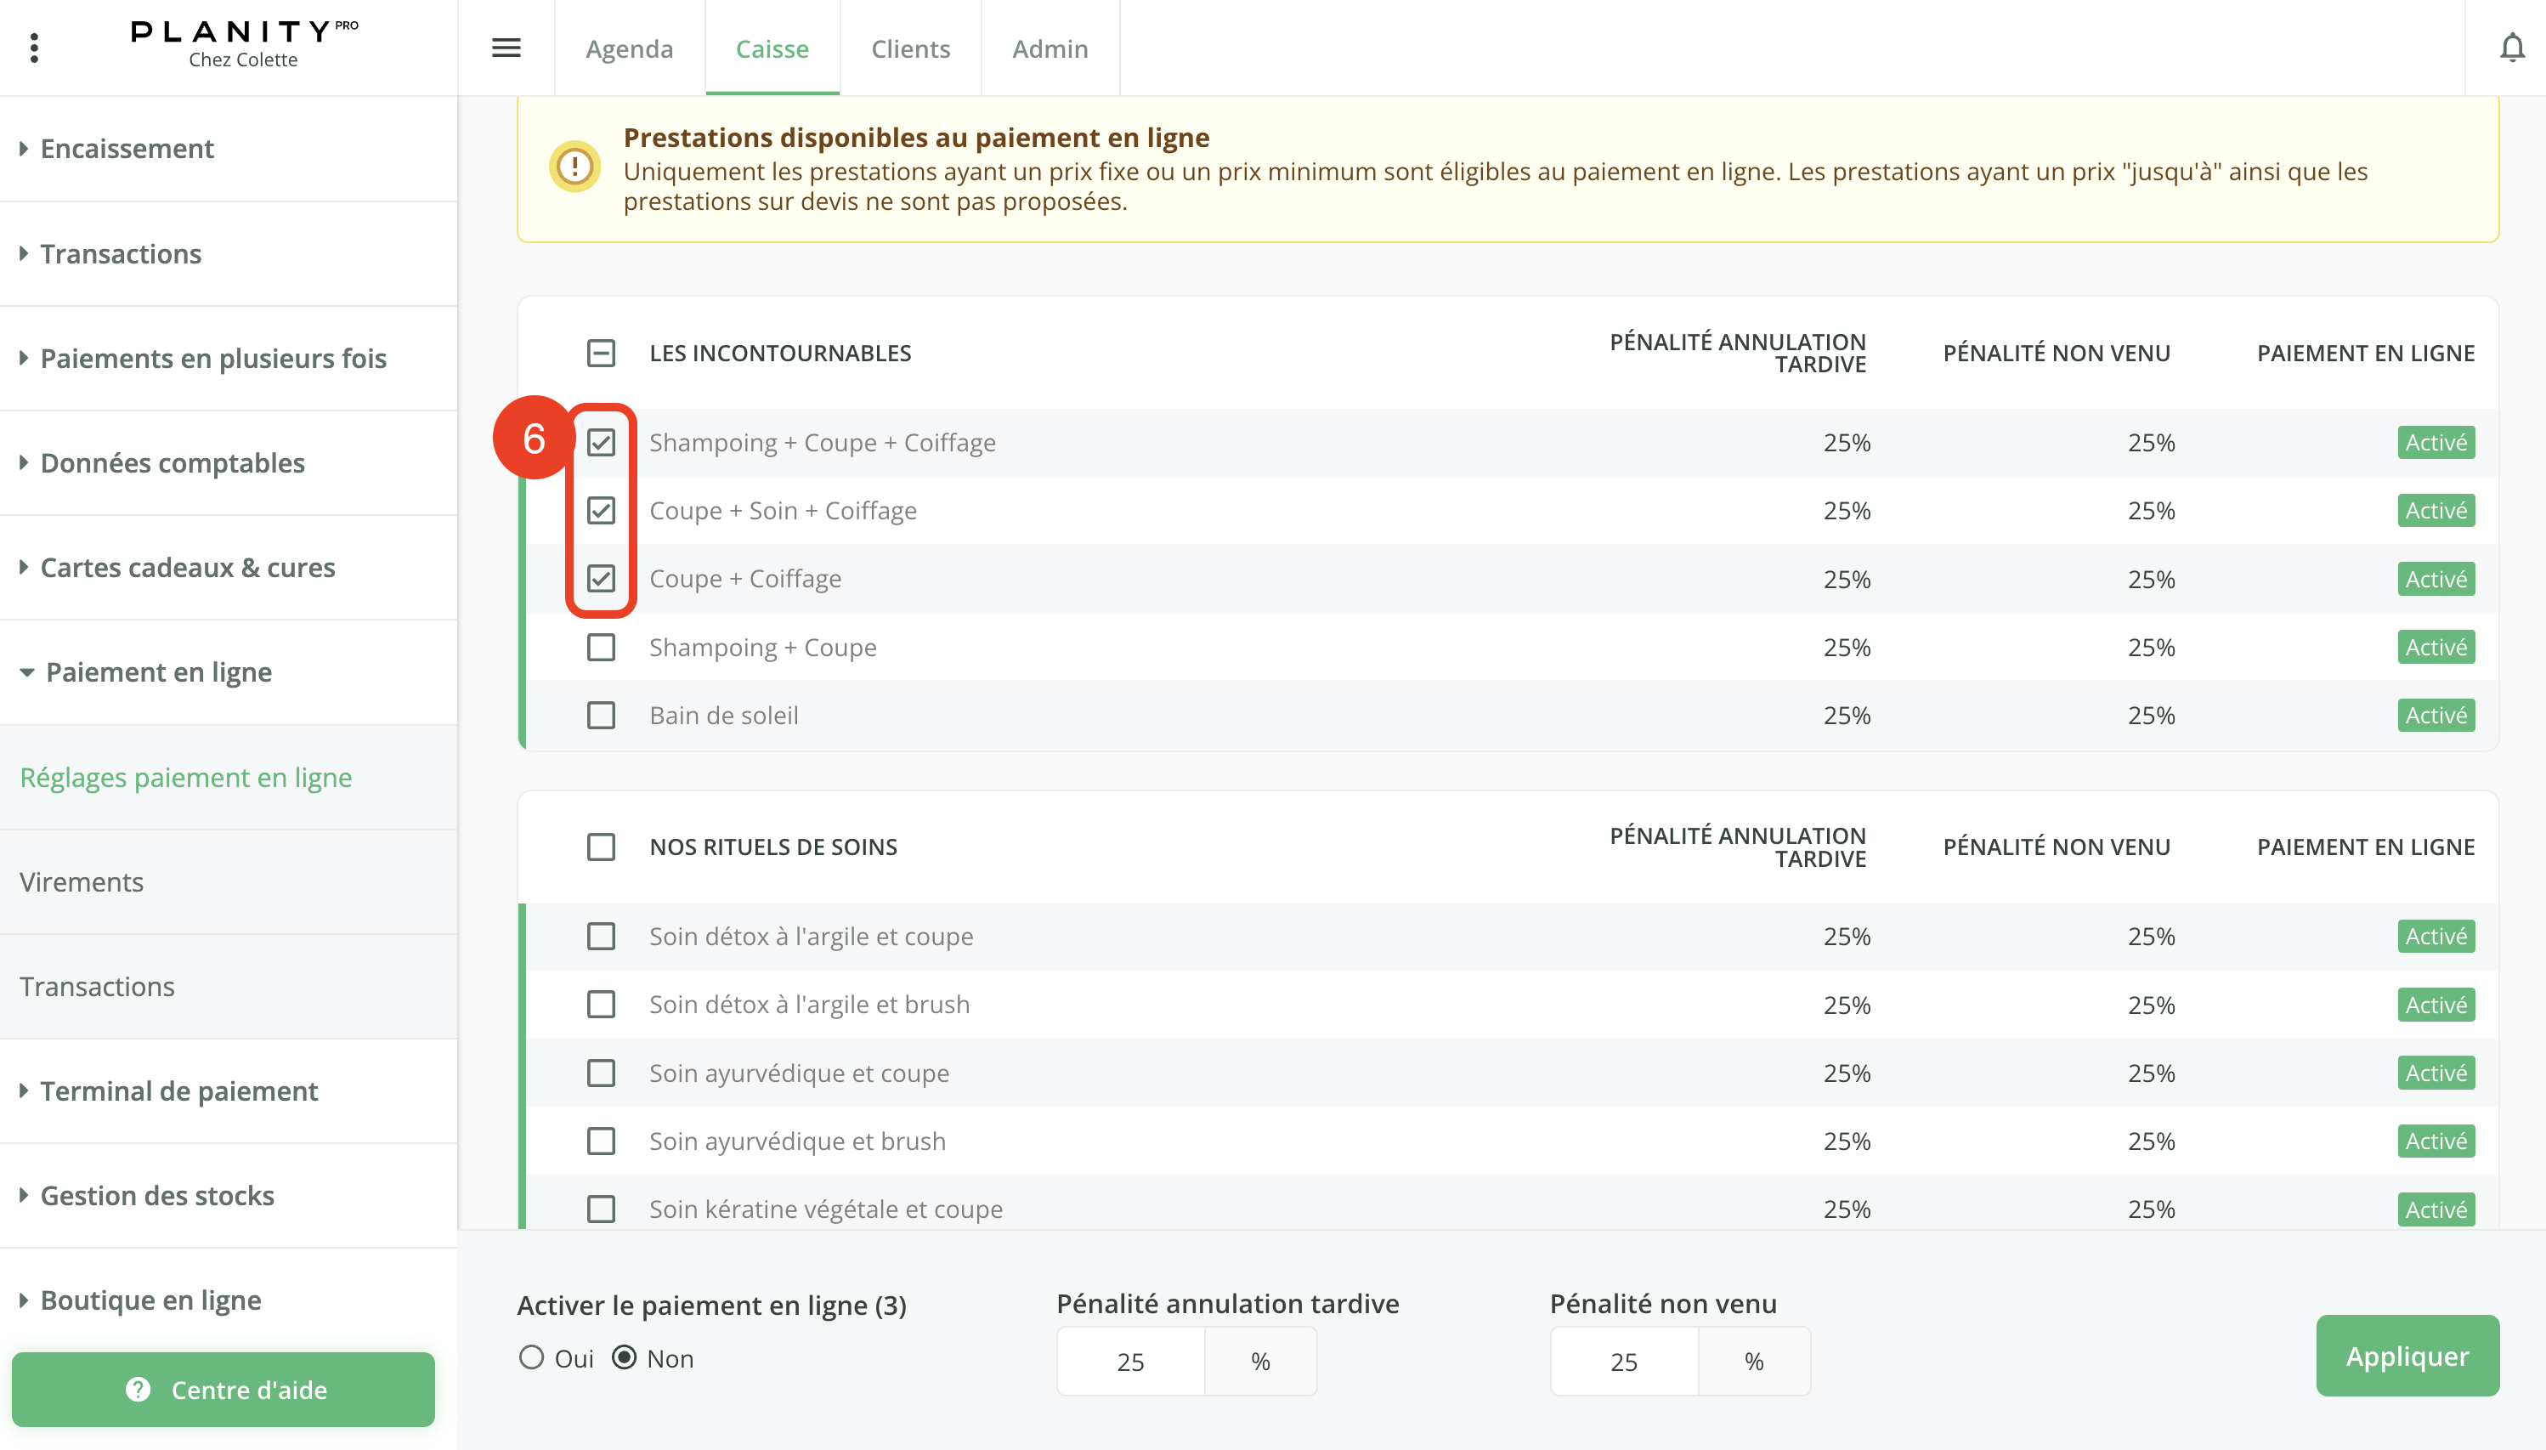Click Pénalité annulation tardive input field

(1130, 1362)
